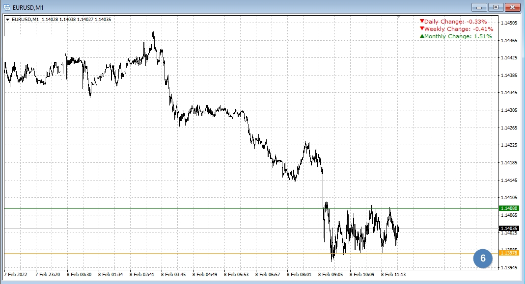Click the One-Click Trading arrow beside EURUSD,M1
The width and height of the screenshot is (525, 284).
[7, 20]
